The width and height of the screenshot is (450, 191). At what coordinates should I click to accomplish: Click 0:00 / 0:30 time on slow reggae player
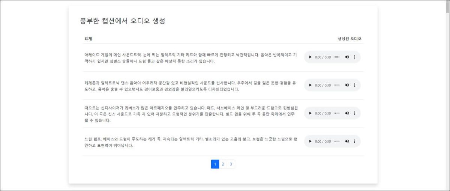point(323,141)
